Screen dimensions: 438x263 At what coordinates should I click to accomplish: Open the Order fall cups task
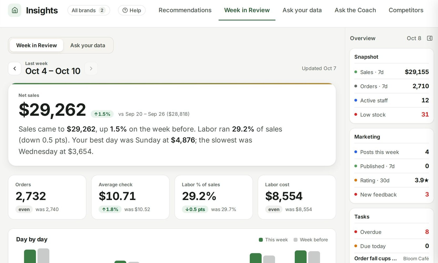click(391, 258)
